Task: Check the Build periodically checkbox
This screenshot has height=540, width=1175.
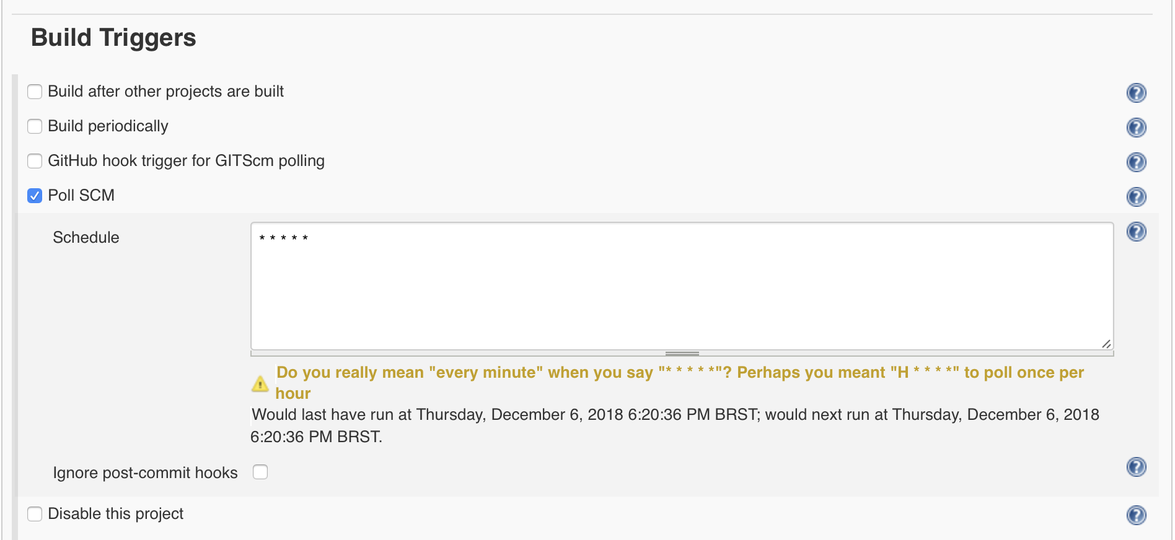Action: (35, 126)
